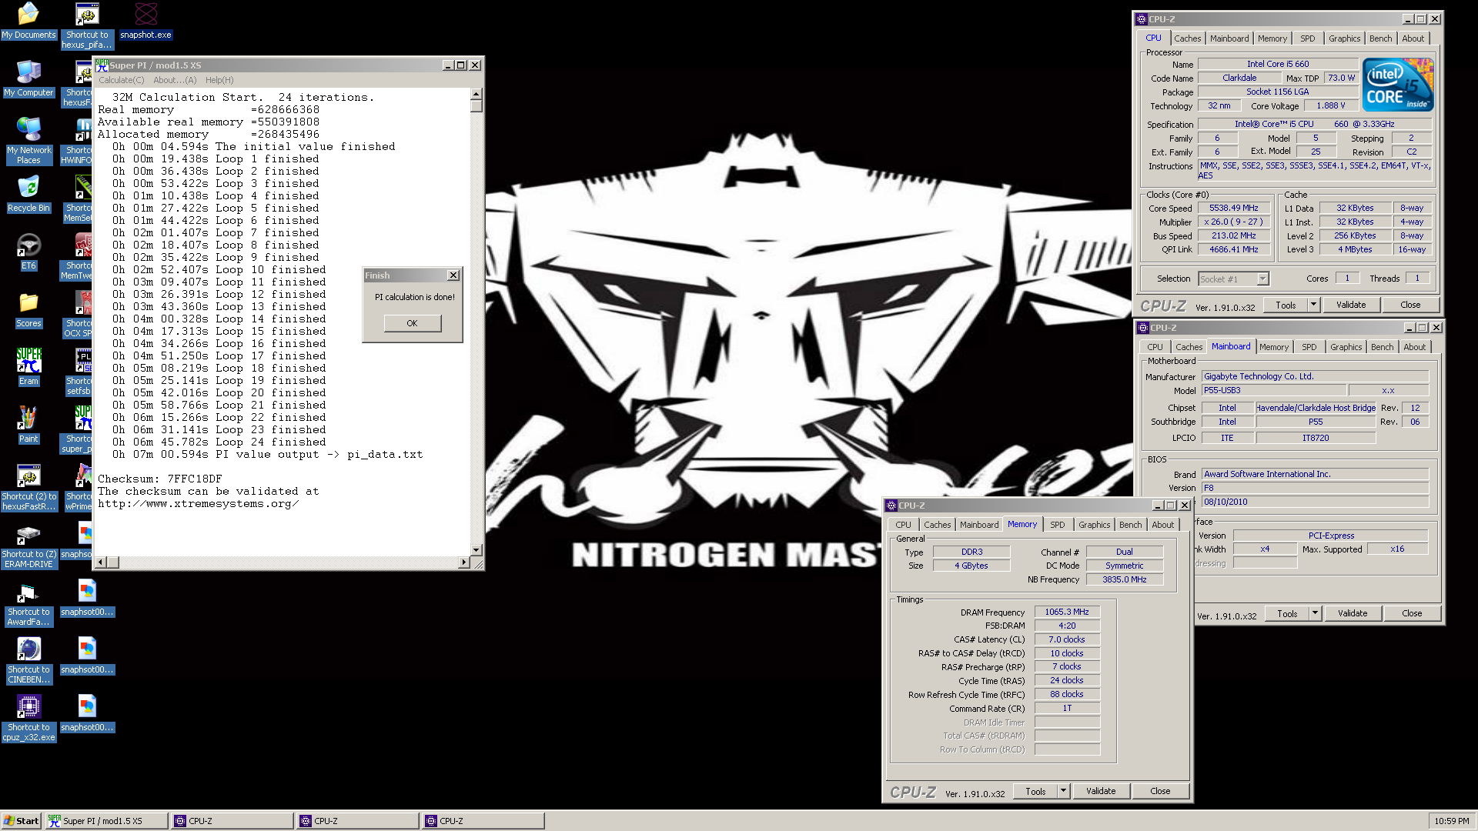The image size is (1478, 831).
Task: Expand the Tools dropdown arrow in CPU-Z Memory window
Action: click(x=1063, y=791)
